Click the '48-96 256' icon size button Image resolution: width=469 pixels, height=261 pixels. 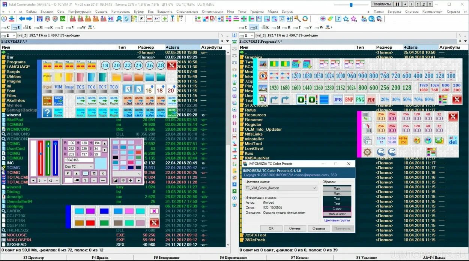click(403, 140)
